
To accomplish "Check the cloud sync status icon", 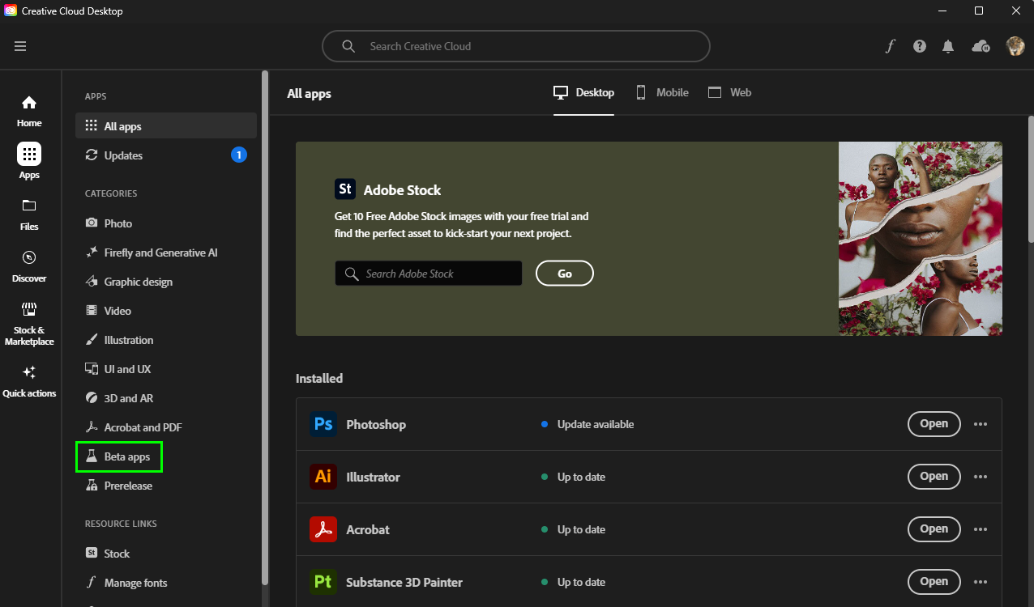I will click(981, 46).
